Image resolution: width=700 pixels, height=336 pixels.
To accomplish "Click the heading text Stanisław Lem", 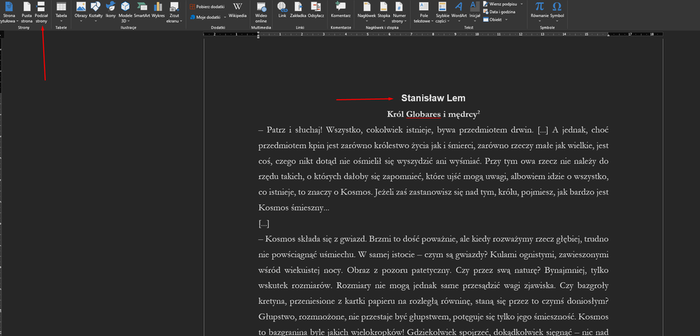I will pyautogui.click(x=433, y=98).
